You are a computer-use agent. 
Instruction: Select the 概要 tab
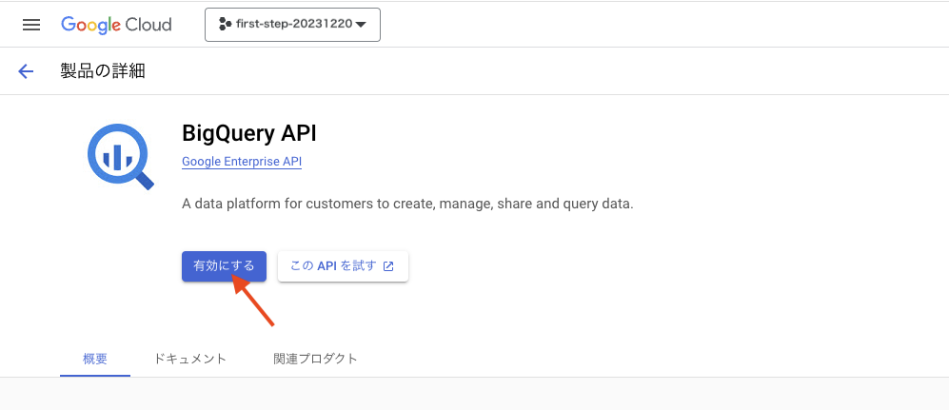[95, 359]
